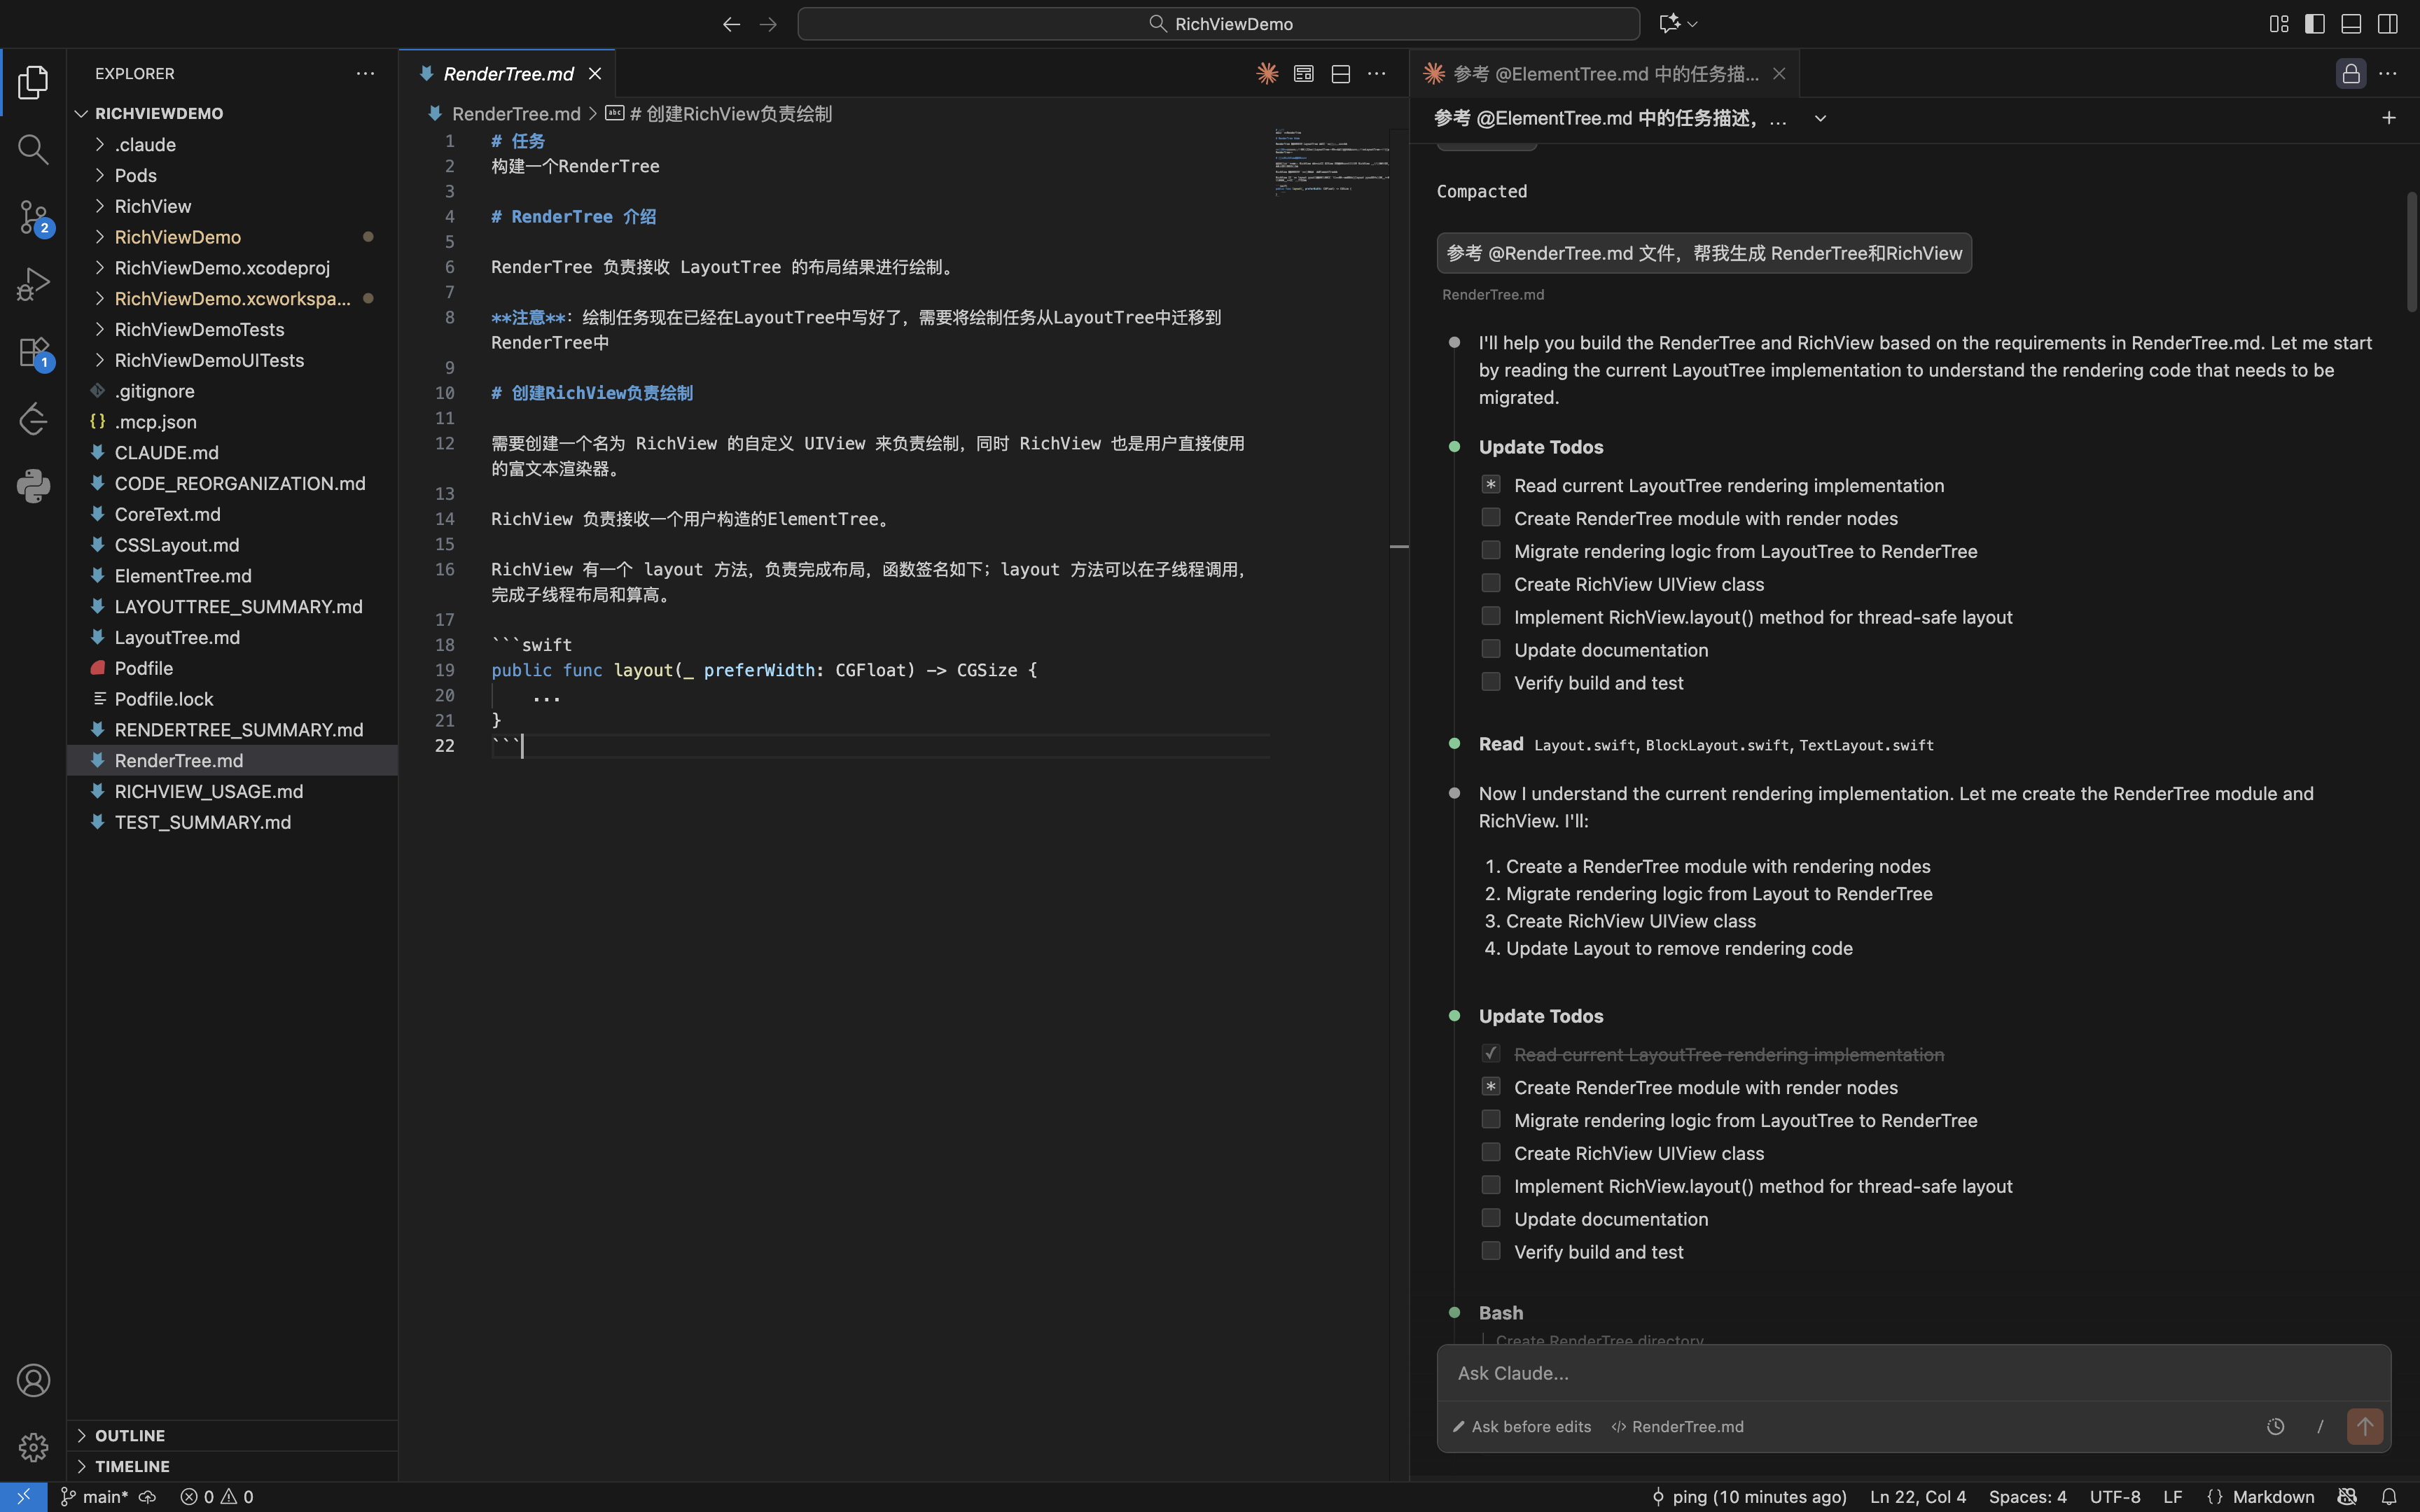2420x1512 pixels.
Task: Expand the OUTLINE section
Action: (130, 1435)
